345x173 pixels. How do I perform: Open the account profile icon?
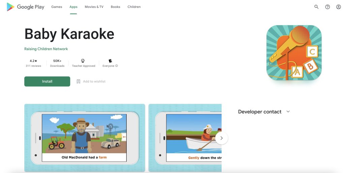point(338,7)
